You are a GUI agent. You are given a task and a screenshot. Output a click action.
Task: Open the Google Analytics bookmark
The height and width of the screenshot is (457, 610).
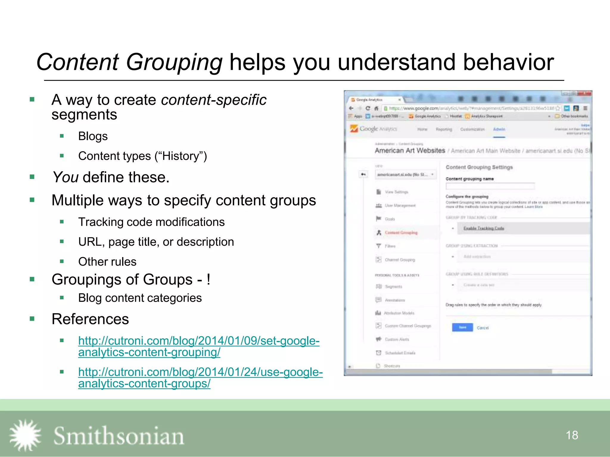coord(424,116)
